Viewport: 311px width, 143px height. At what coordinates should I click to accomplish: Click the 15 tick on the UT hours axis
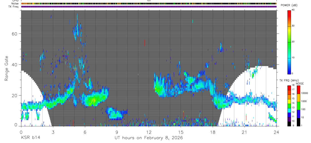181,132
